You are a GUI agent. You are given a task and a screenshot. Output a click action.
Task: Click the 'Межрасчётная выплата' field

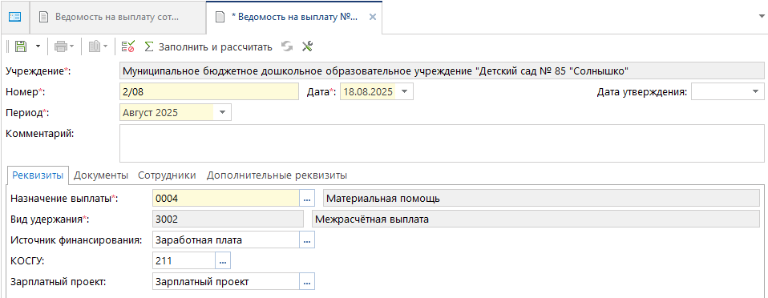coord(536,219)
